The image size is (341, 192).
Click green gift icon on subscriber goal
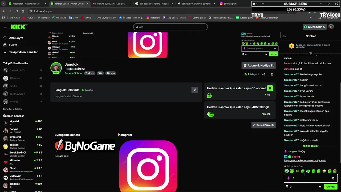click(270, 88)
